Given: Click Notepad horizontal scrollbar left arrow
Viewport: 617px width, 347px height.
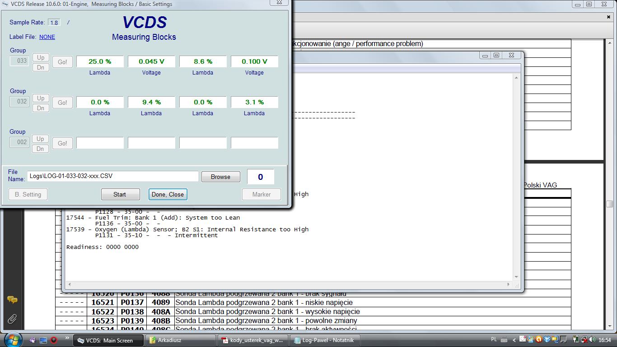Looking at the screenshot, I should click(69, 284).
